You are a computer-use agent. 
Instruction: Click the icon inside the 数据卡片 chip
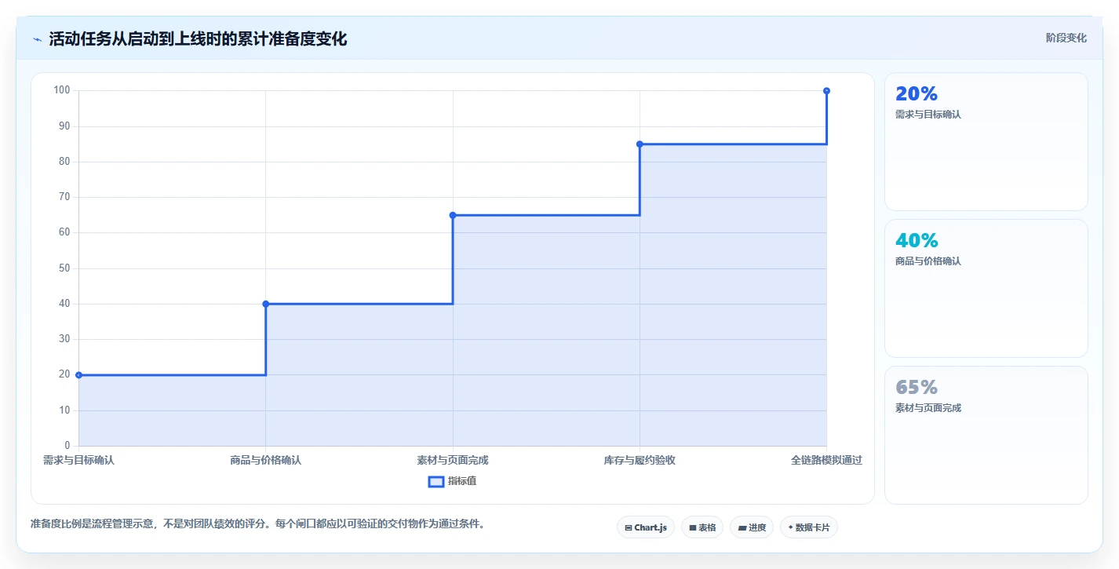[791, 528]
